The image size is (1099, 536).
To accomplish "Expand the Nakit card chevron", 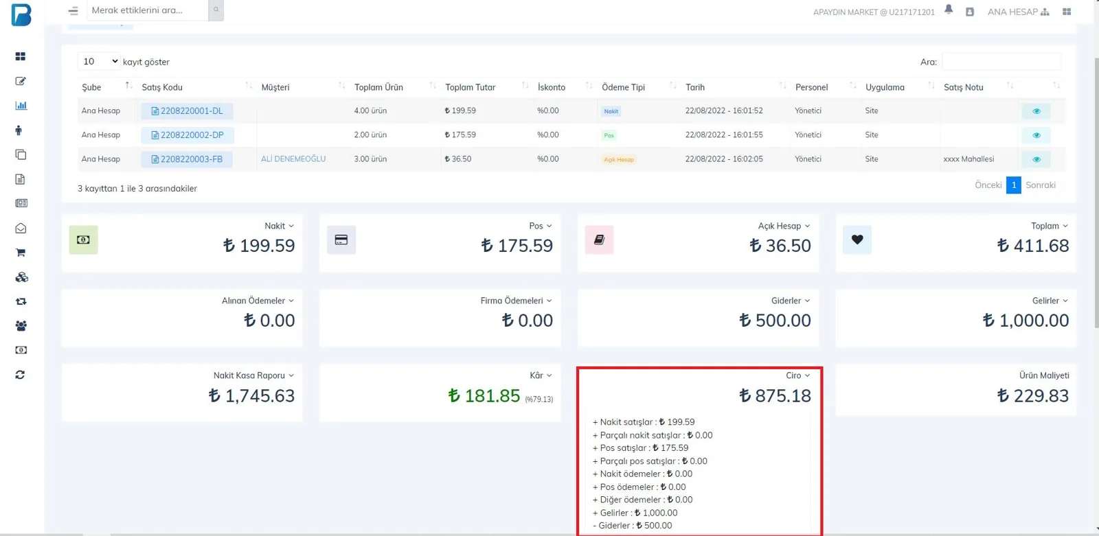I will tap(291, 226).
